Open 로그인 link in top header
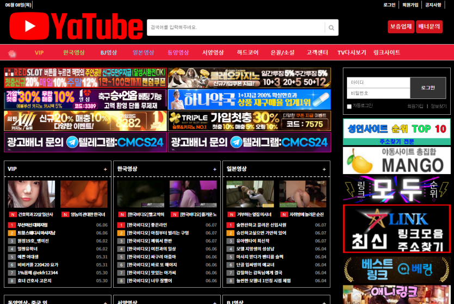The width and height of the screenshot is (454, 304). [x=389, y=5]
